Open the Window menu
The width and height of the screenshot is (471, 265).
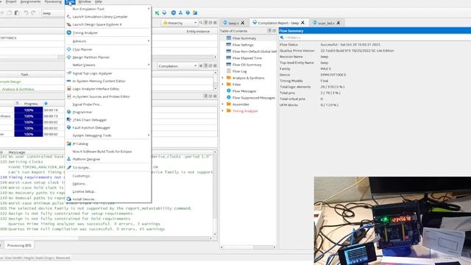[85, 1]
